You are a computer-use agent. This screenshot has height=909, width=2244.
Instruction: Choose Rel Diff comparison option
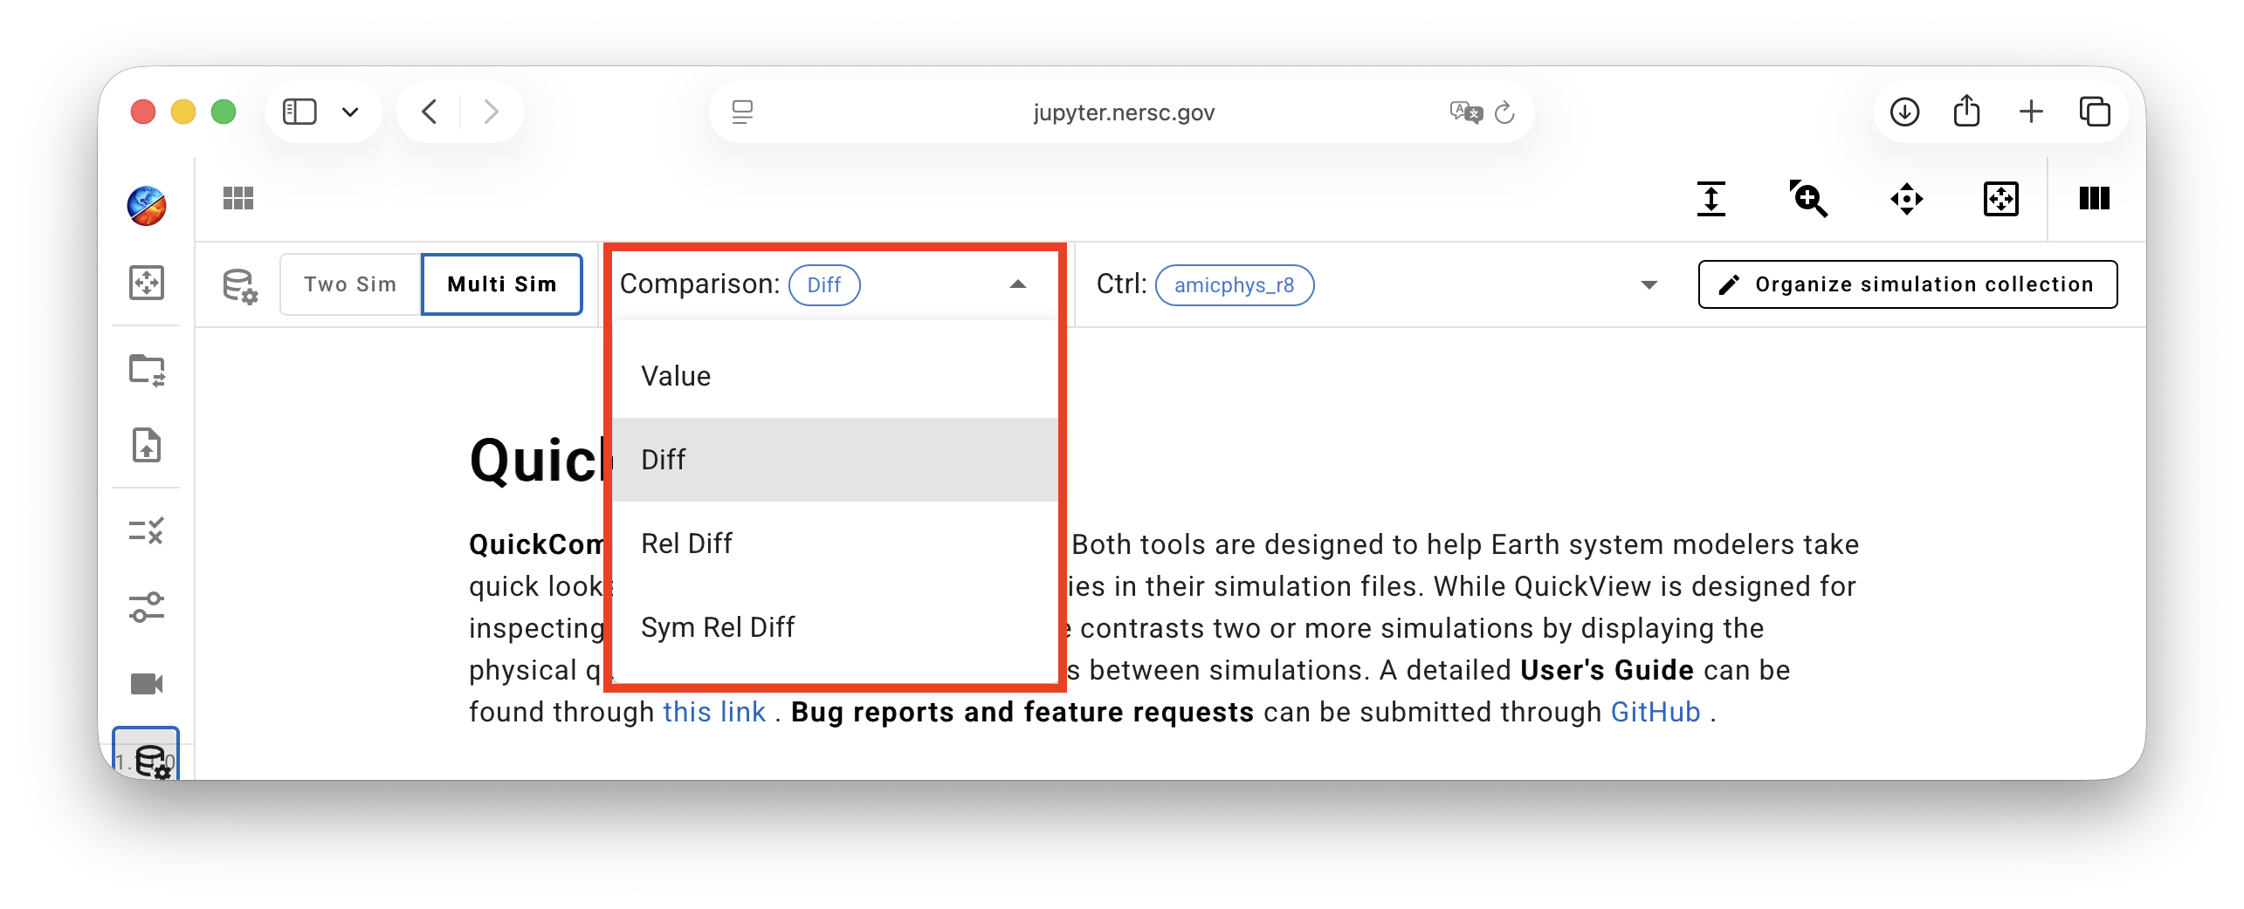point(836,543)
